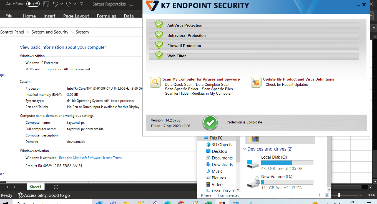Click the Excel Save icon
The width and height of the screenshot is (377, 204).
point(46,4)
